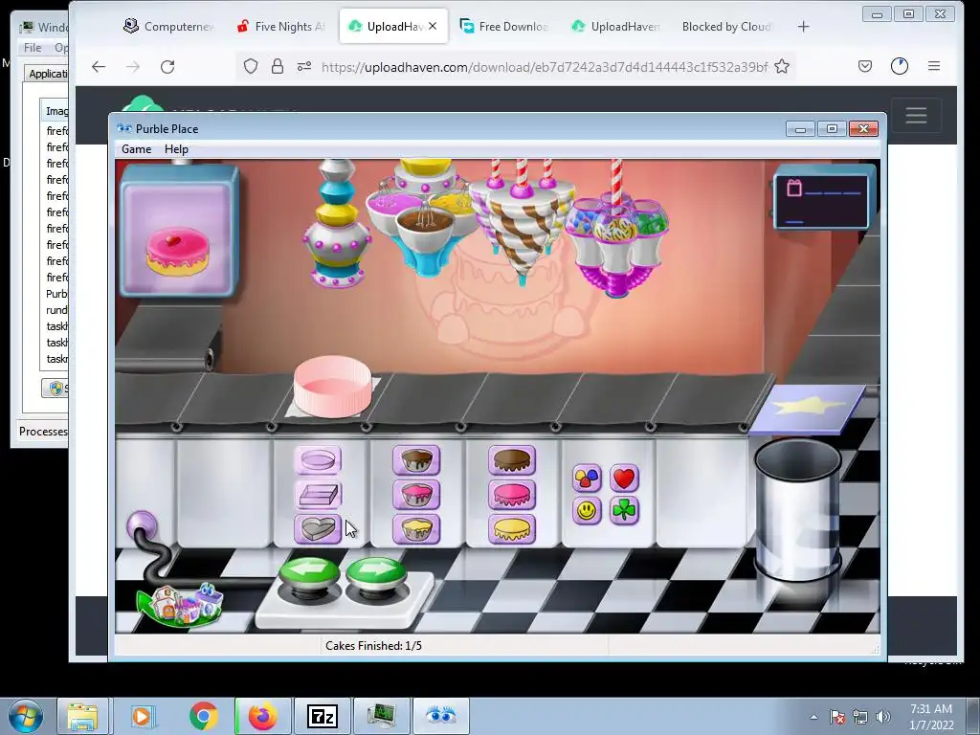Select the Applications tab in Task Manager
This screenshot has width=980, height=735.
click(48, 74)
